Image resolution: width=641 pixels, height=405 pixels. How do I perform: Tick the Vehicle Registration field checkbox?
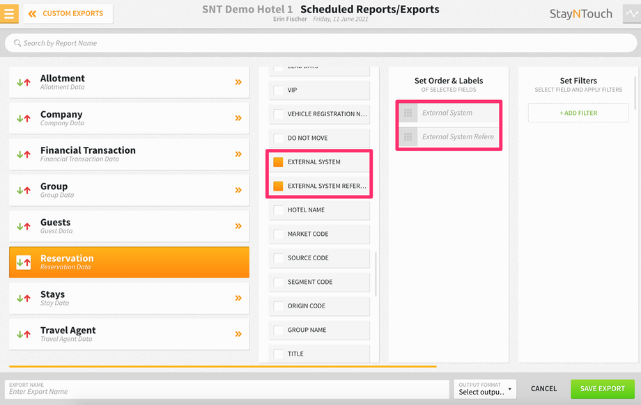[x=278, y=114]
